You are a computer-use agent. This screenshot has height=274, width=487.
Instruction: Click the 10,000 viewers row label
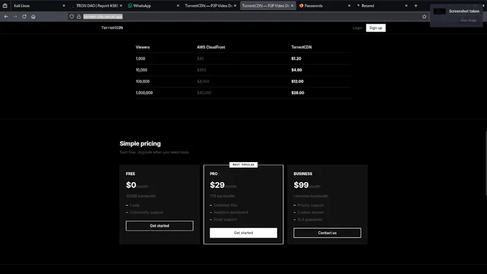tap(141, 70)
